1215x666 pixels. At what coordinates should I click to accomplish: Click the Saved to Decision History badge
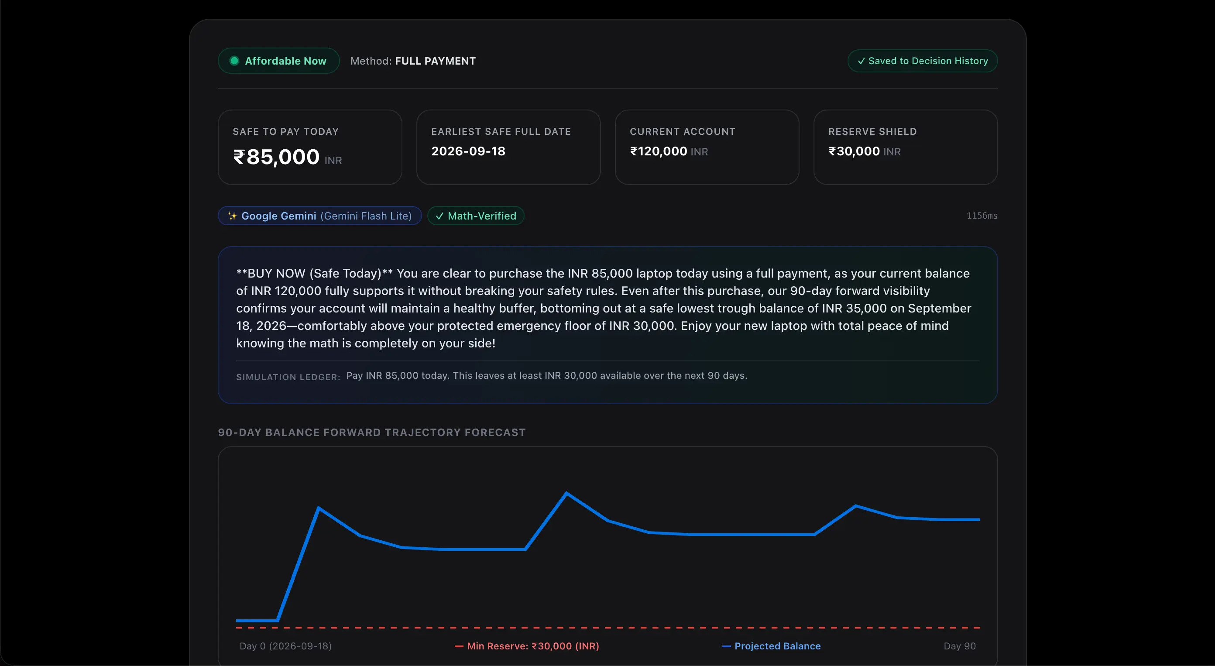pyautogui.click(x=922, y=61)
